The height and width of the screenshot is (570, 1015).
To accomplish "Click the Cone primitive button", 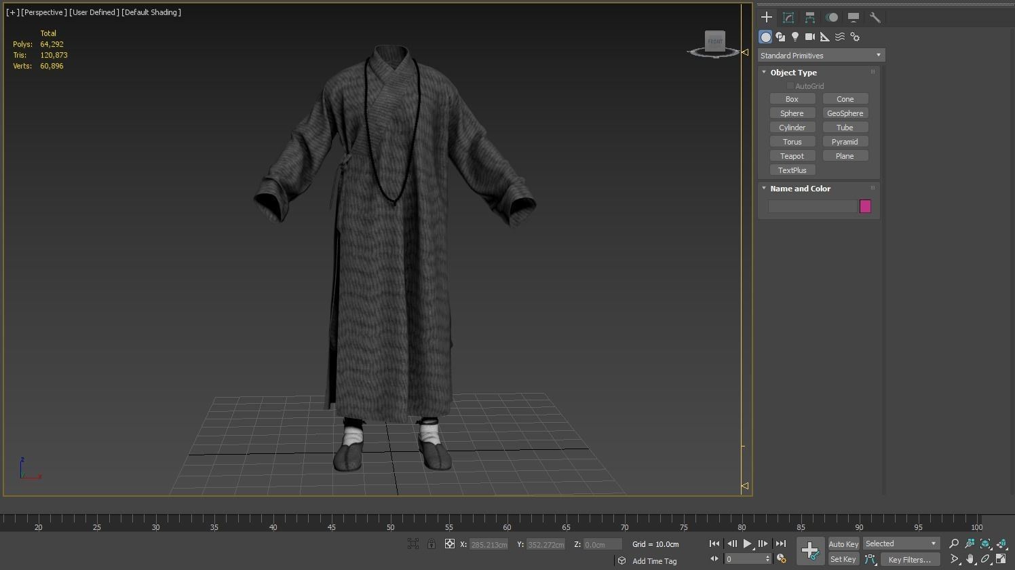I will (845, 99).
